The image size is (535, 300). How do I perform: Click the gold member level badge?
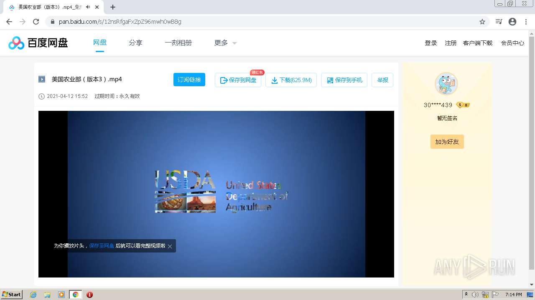pos(463,105)
